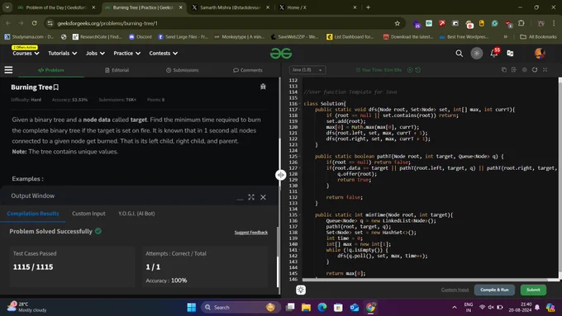
Task: Switch to the Submissions tab
Action: point(183,70)
